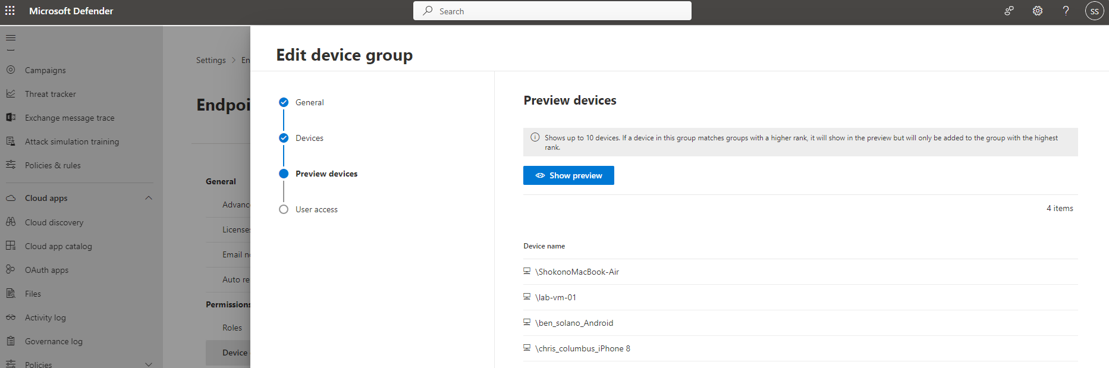Click the Campaigns target icon
Screen dimensions: 1109x368
11,70
